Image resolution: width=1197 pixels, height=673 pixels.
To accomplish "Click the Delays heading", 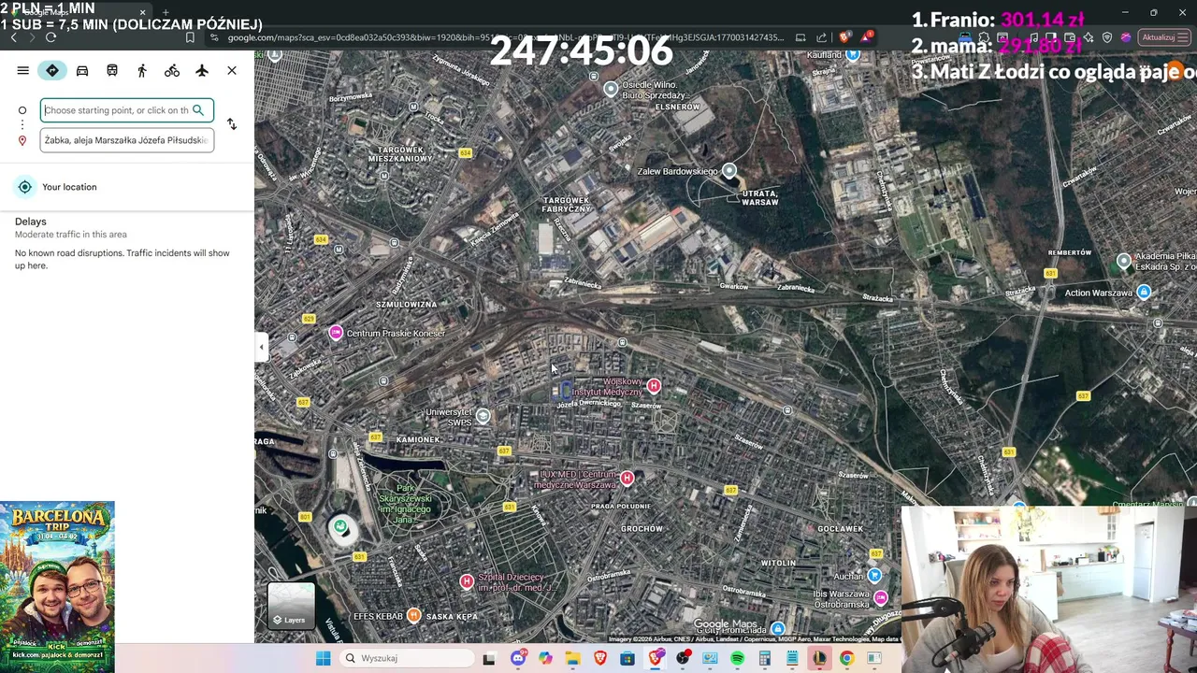I will pos(31,222).
